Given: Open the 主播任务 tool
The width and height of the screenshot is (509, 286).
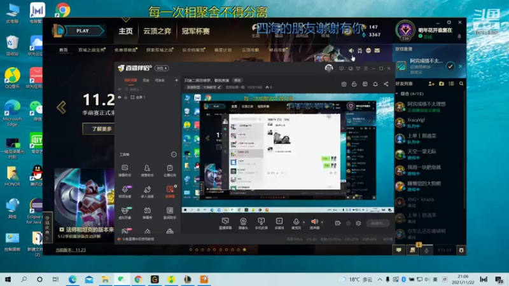Looking at the screenshot, I should pos(169,170).
